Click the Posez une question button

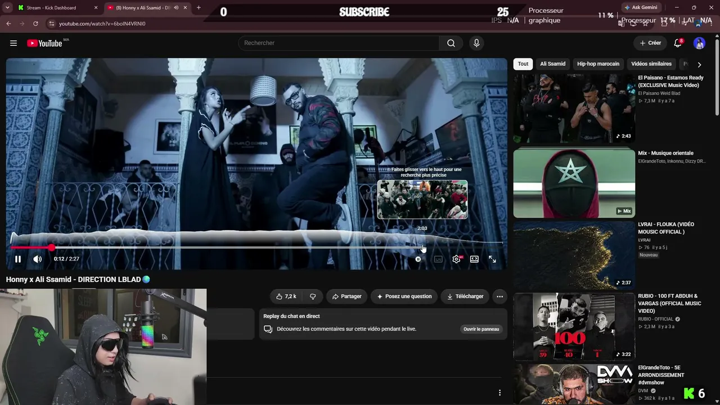pos(404,296)
